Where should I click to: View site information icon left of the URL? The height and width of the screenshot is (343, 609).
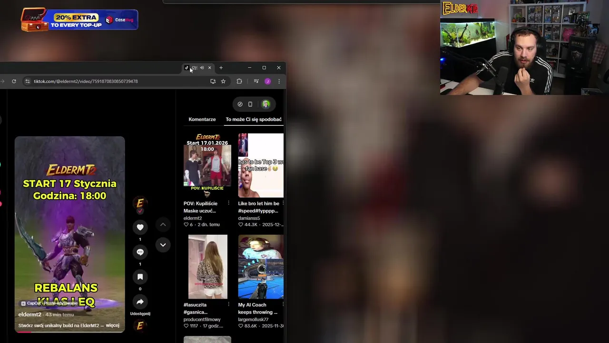27,81
